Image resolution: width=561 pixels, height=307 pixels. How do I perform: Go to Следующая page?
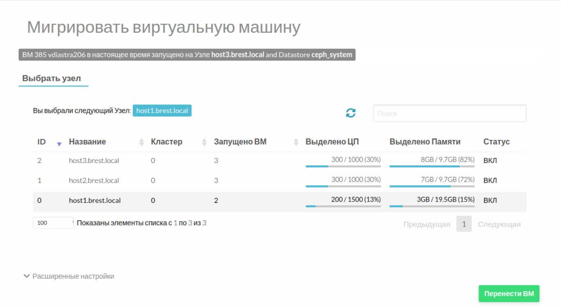(499, 224)
